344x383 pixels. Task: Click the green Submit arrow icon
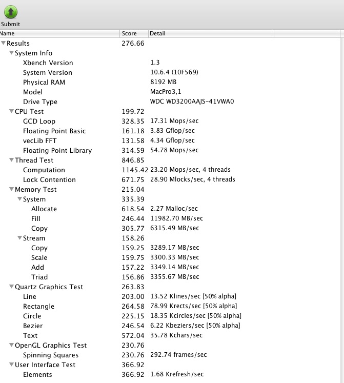pyautogui.click(x=11, y=12)
